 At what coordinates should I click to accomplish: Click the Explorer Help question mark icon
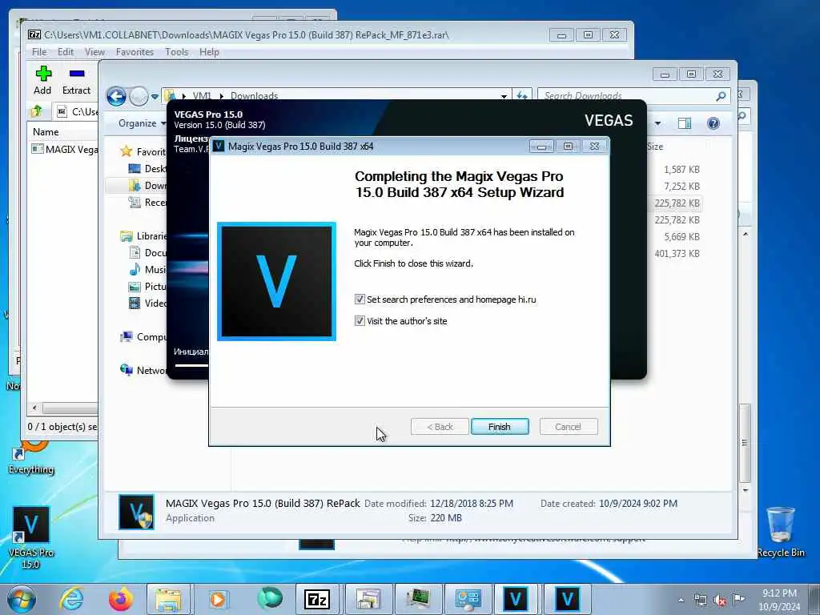[713, 123]
